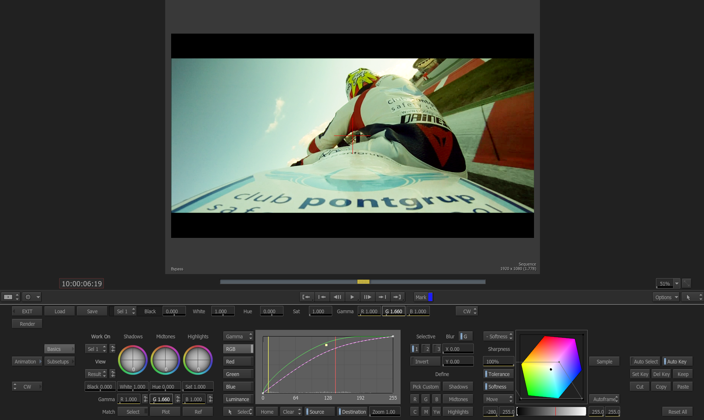Click the yellow timeline position marker
This screenshot has height=420, width=704.
[363, 282]
